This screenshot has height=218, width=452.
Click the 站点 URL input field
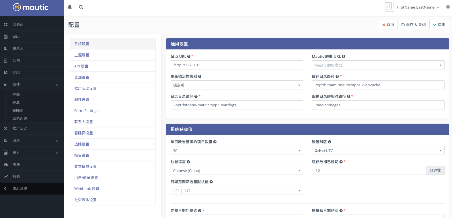tap(237, 65)
